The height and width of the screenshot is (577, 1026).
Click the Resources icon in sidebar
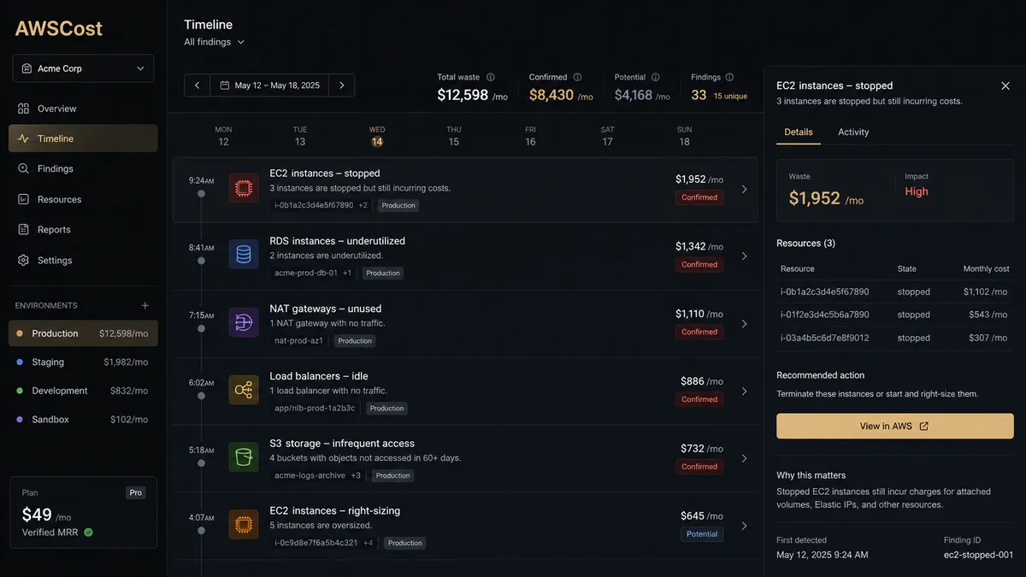point(23,199)
